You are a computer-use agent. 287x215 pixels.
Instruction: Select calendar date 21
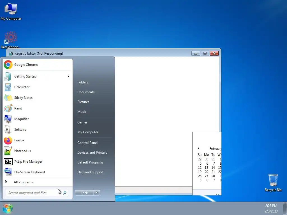tap(213, 172)
